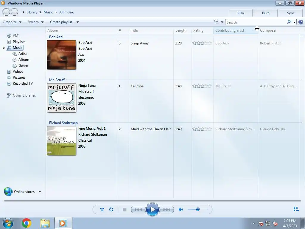
Task: Open the Organize menu
Action: coord(12,22)
